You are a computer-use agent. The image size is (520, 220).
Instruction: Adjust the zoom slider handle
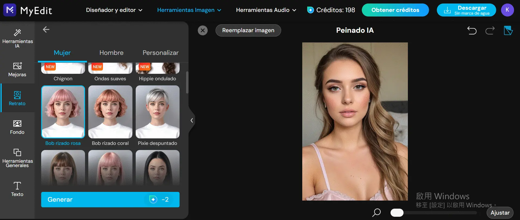click(x=397, y=213)
